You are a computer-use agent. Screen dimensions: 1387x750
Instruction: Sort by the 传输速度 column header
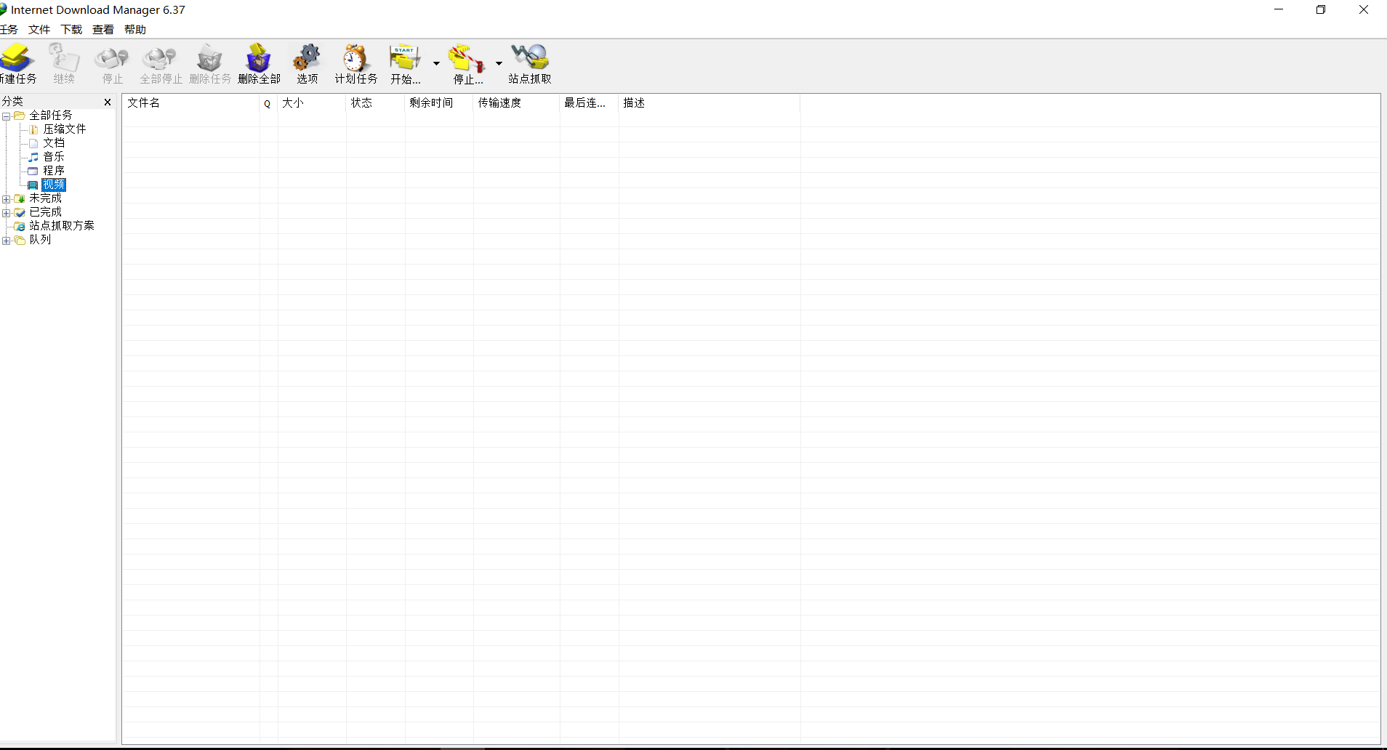pyautogui.click(x=517, y=103)
